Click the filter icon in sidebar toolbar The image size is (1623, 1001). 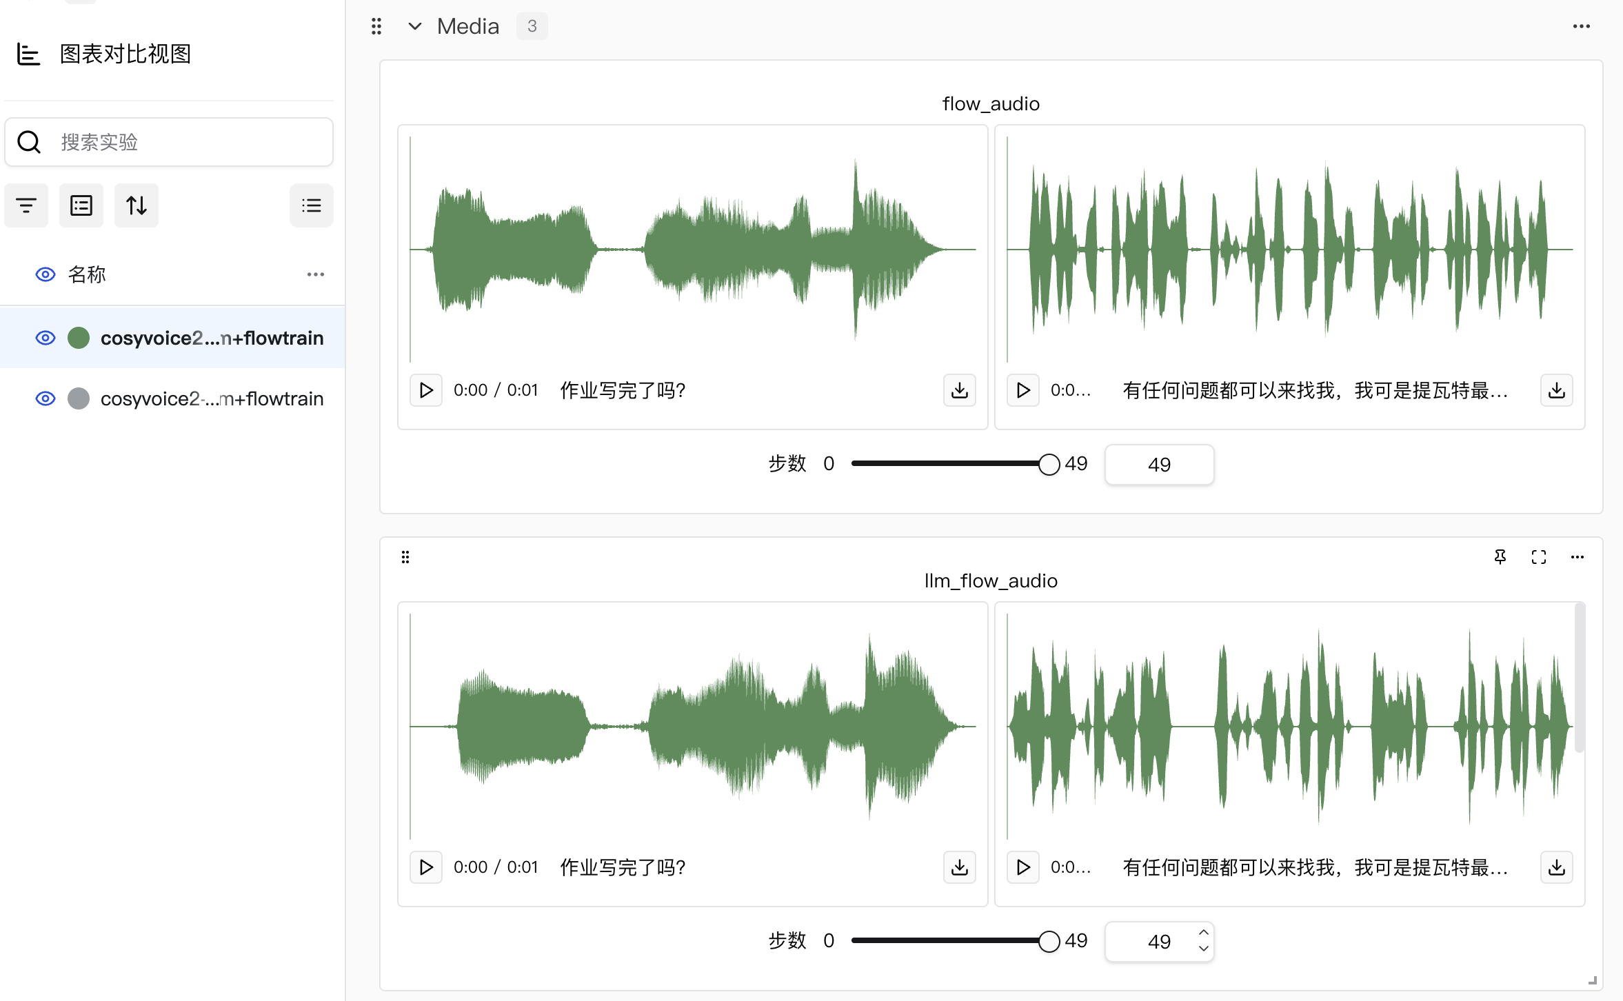(26, 205)
